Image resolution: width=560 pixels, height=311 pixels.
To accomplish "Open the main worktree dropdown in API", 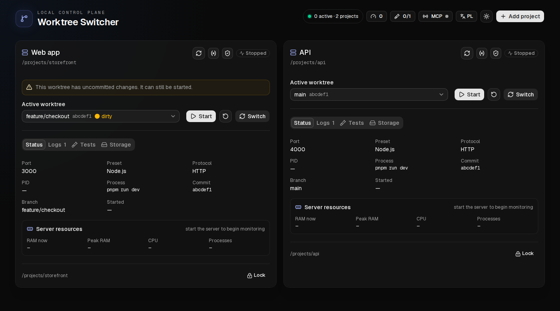I will pos(369,94).
